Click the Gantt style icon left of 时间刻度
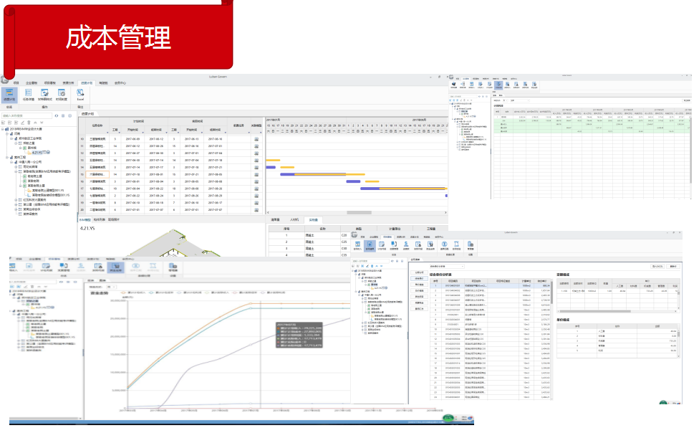The height and width of the screenshot is (433, 699). click(44, 95)
